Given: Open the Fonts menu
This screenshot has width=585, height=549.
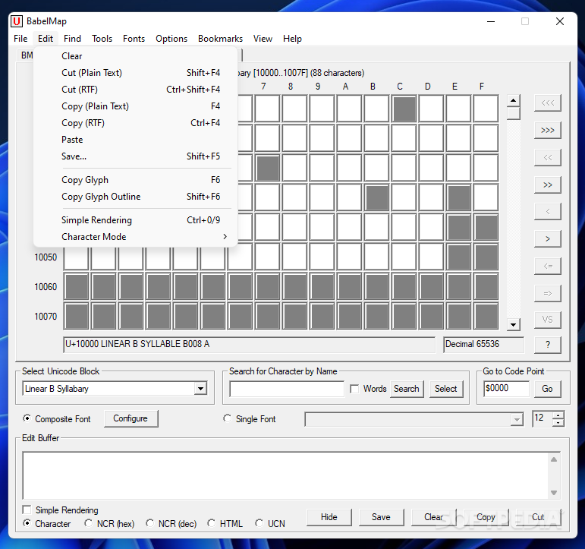Looking at the screenshot, I should coord(134,39).
